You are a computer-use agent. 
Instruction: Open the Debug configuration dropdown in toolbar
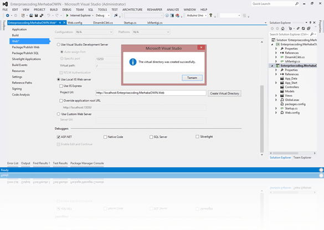[x=102, y=15]
